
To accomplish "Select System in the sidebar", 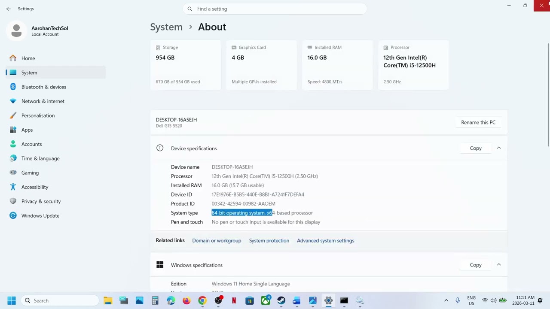I will click(56, 73).
